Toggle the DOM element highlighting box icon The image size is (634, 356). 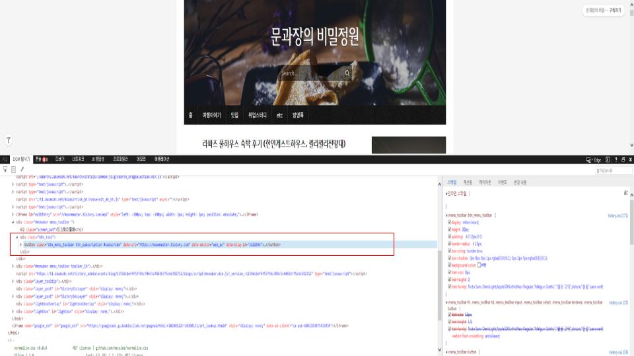coord(13,169)
